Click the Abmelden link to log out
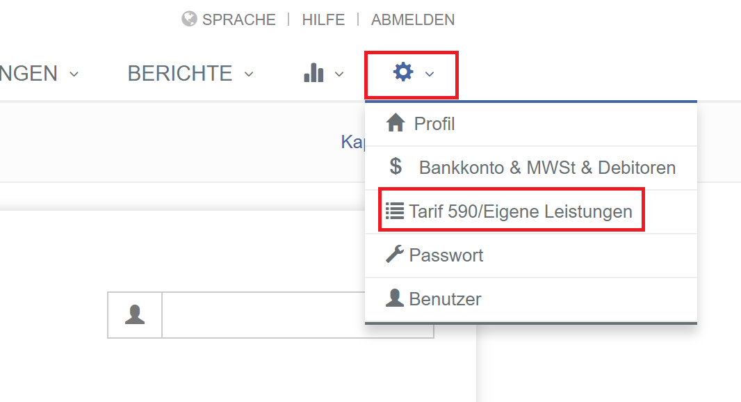 click(x=413, y=19)
